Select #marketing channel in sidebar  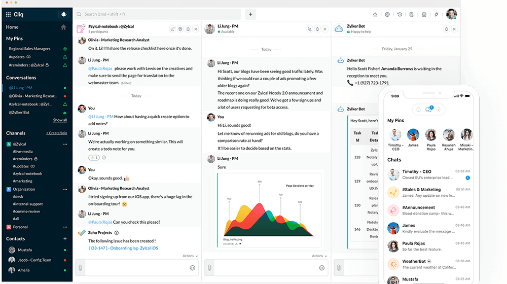(x=23, y=181)
